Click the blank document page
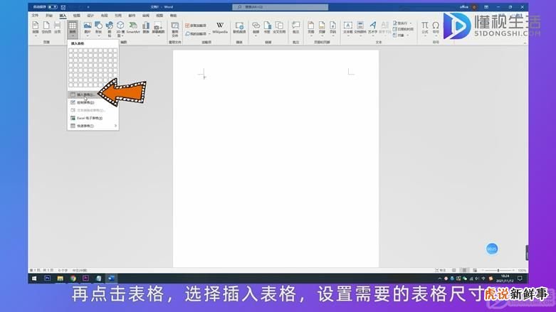The width and height of the screenshot is (556, 312). tap(276, 158)
